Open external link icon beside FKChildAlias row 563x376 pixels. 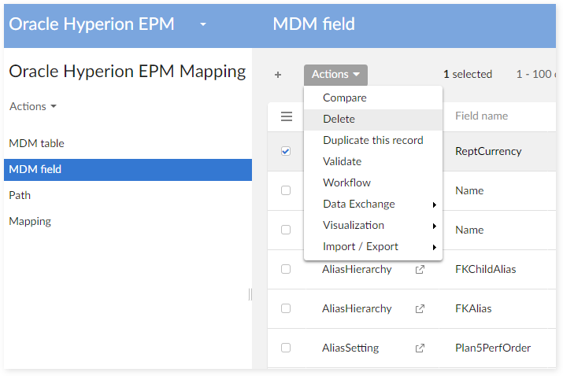420,269
